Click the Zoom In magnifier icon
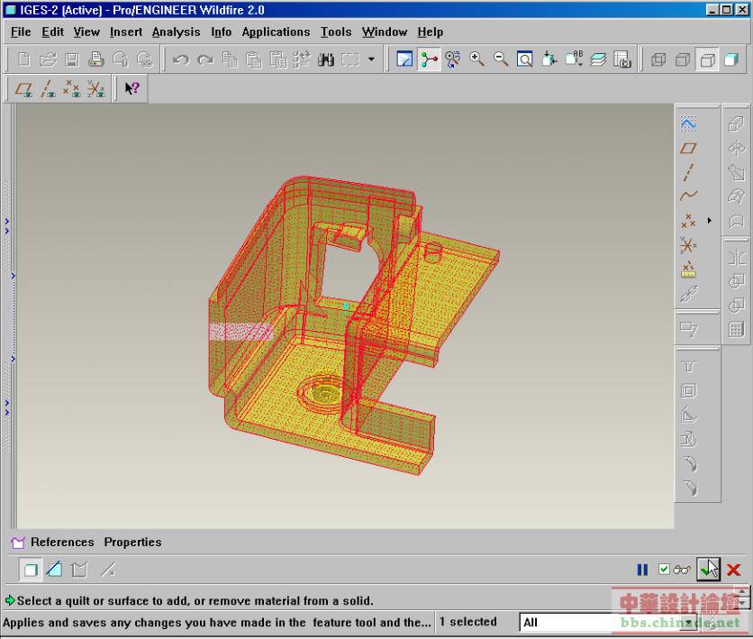753x639 pixels. click(476, 59)
